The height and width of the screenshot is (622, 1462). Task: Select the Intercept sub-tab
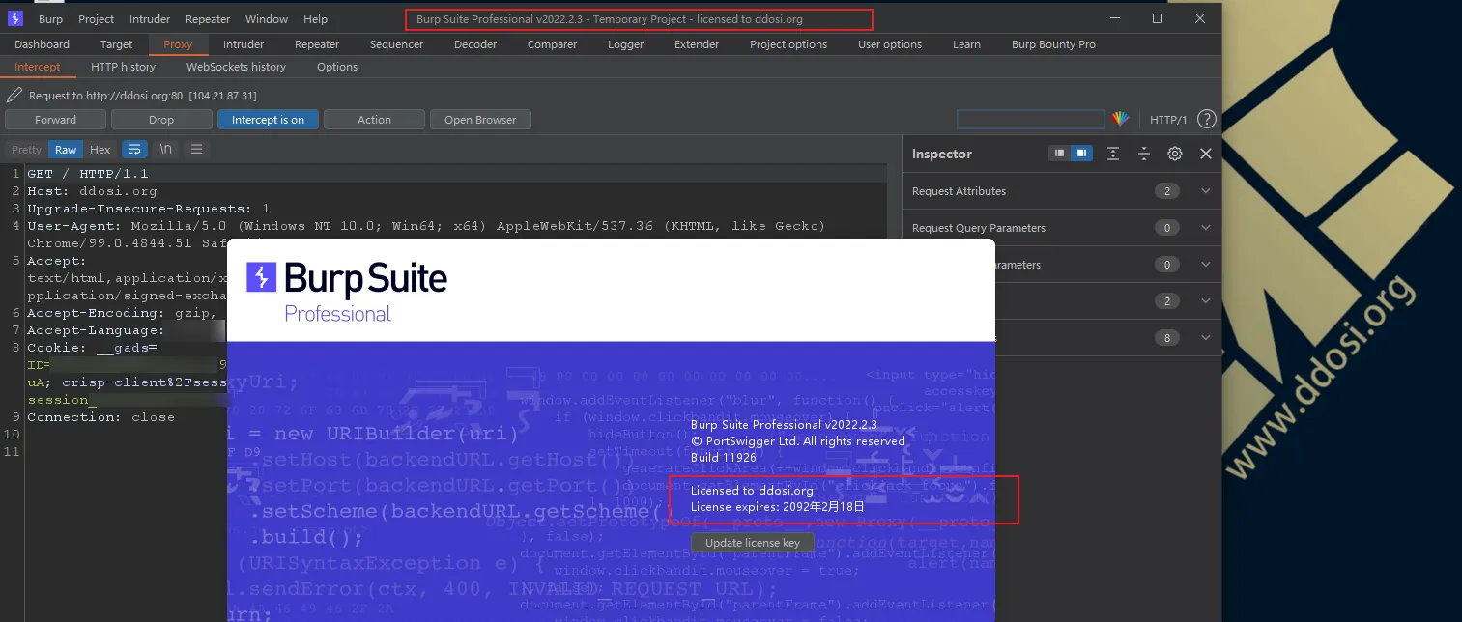(38, 67)
